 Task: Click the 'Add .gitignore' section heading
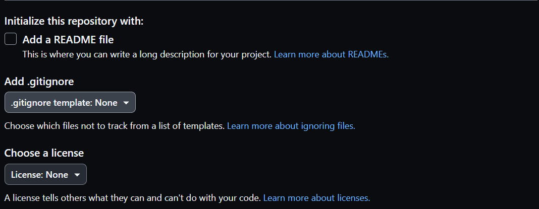coord(39,82)
